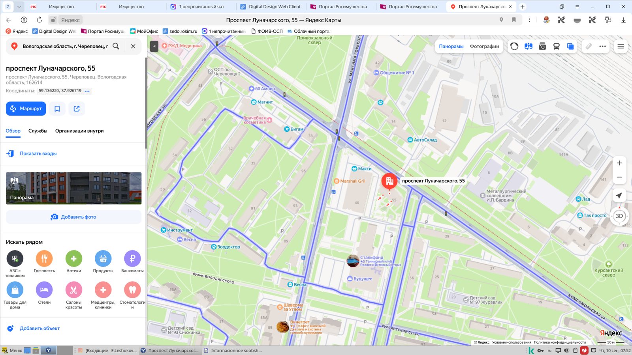Click the Маршрут route button

point(26,108)
